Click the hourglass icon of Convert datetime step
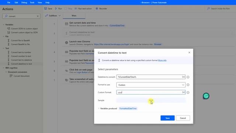 (66, 33)
